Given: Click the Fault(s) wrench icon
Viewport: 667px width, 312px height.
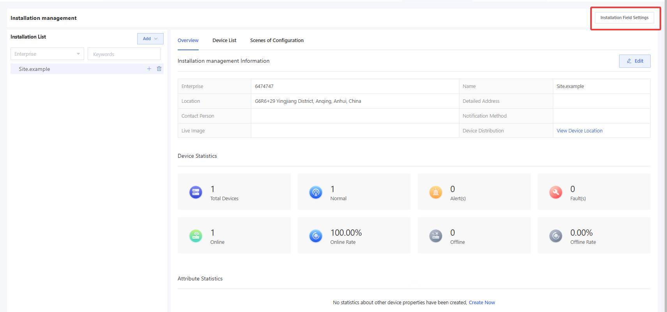Looking at the screenshot, I should point(556,192).
